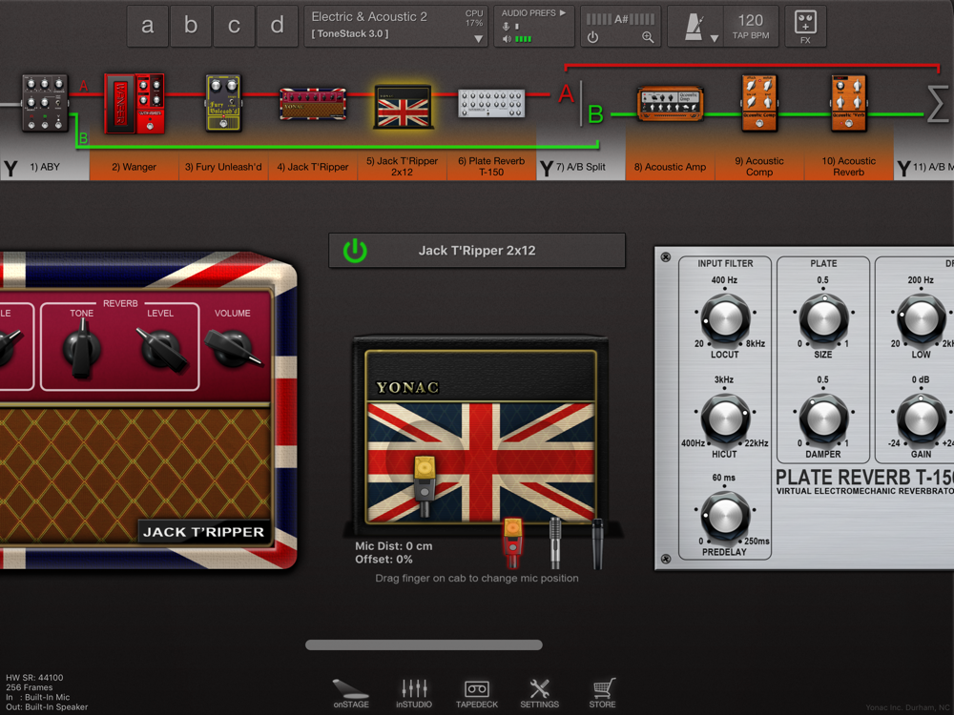Click the plate SIZE knob

pyautogui.click(x=823, y=318)
